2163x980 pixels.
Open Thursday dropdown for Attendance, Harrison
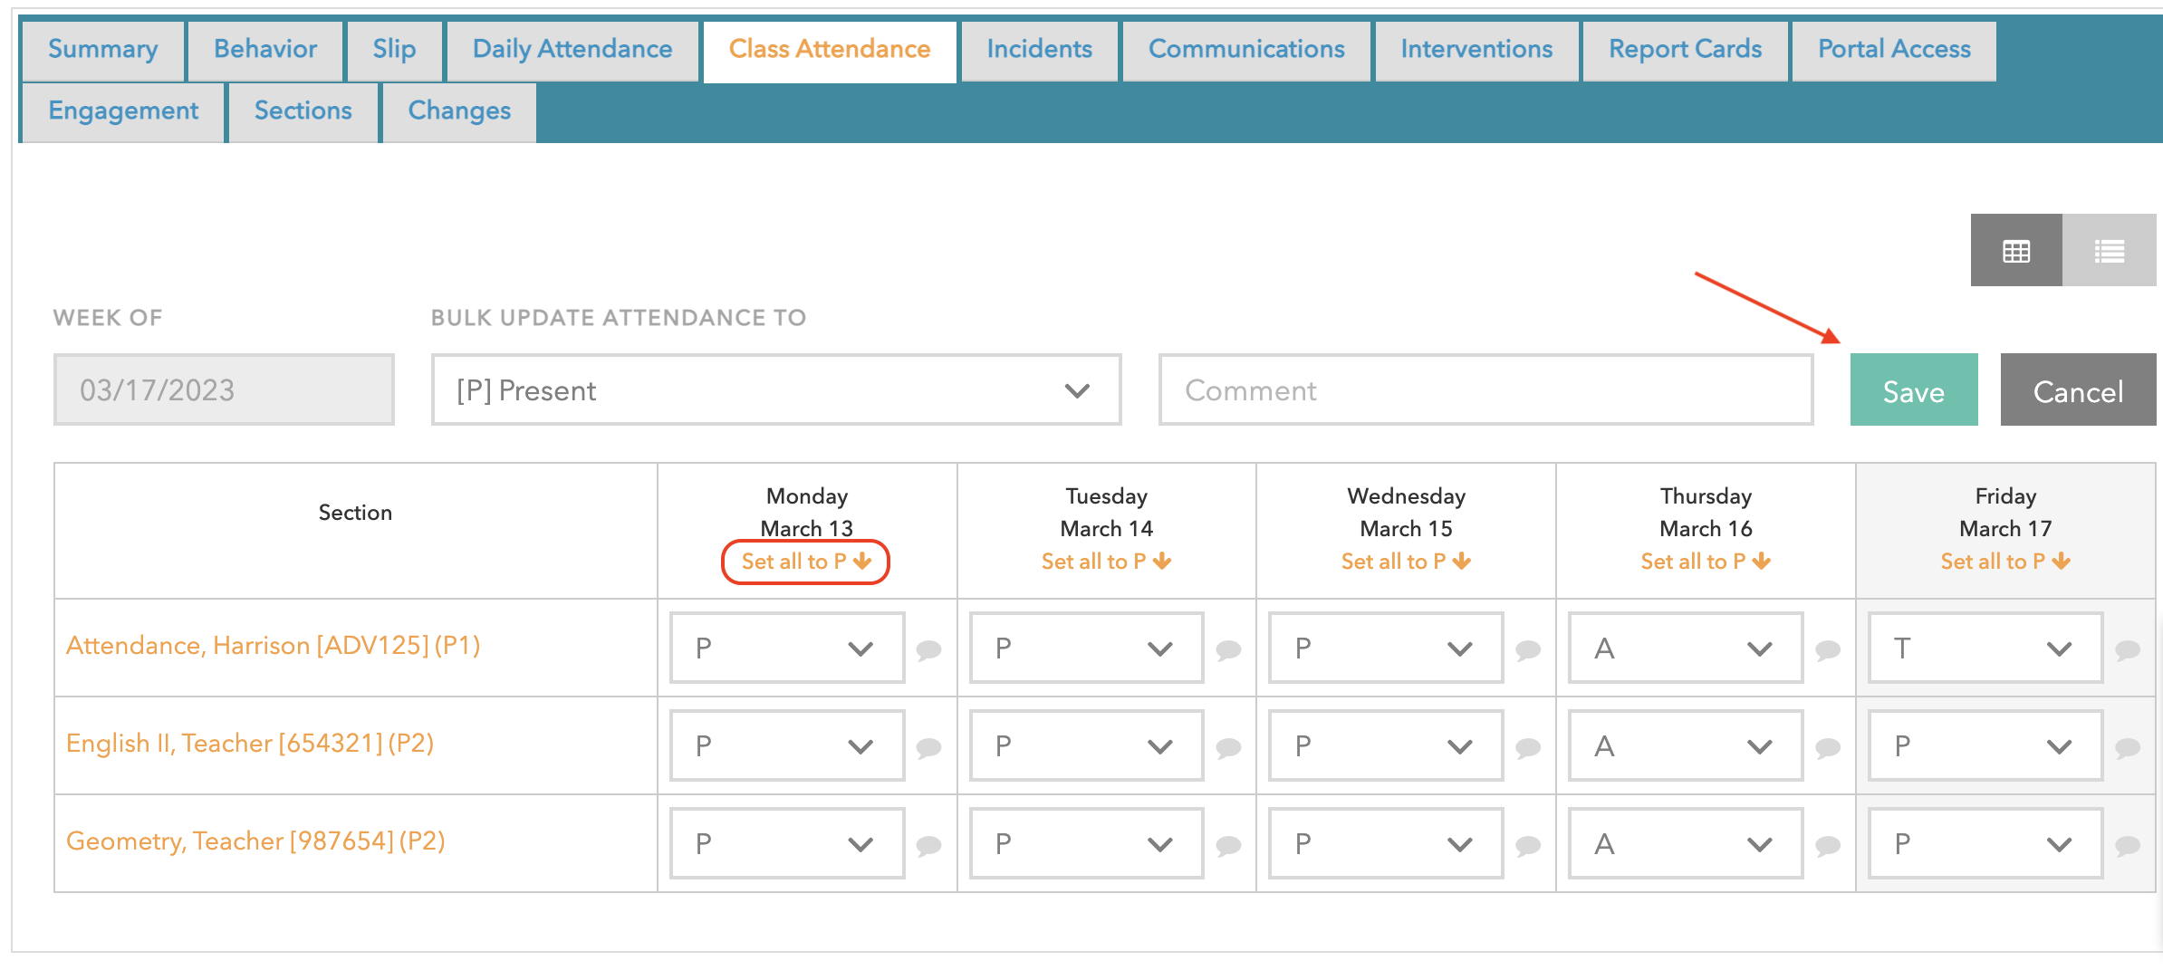click(1685, 649)
